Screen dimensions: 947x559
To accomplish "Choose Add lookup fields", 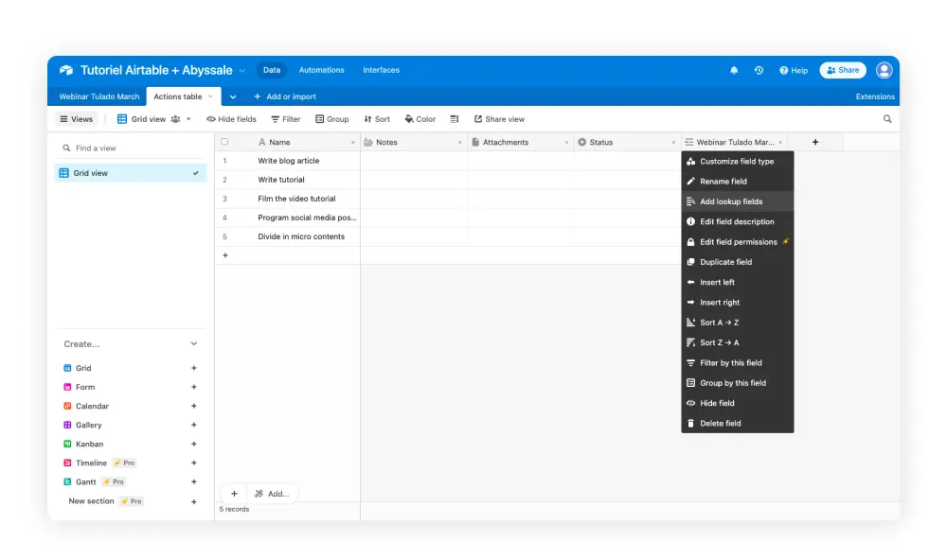I will pos(738,202).
